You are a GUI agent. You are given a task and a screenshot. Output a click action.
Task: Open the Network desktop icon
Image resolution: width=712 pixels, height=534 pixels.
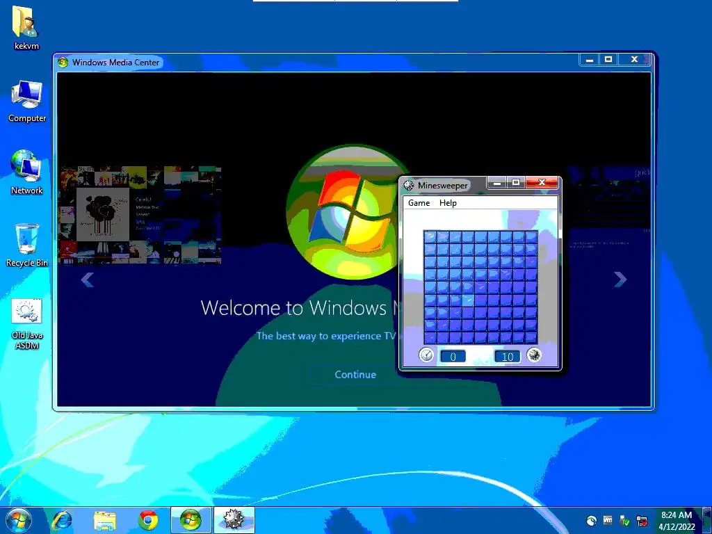[26, 172]
